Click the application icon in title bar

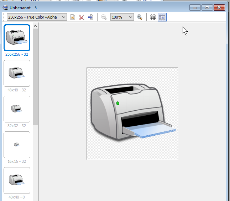point(5,7)
